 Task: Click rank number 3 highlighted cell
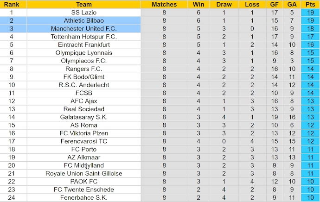point(12,29)
